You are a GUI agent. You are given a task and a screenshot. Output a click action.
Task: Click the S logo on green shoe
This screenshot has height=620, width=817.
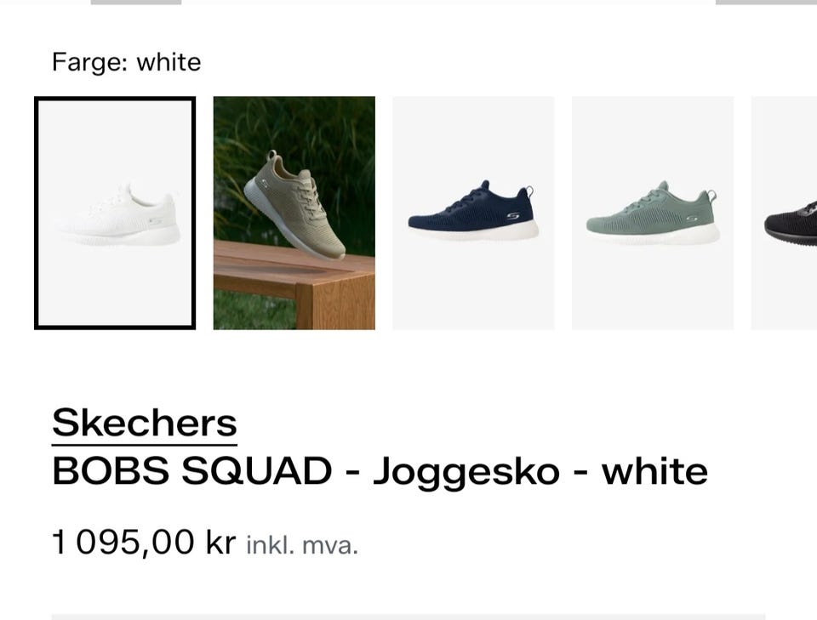tap(691, 219)
